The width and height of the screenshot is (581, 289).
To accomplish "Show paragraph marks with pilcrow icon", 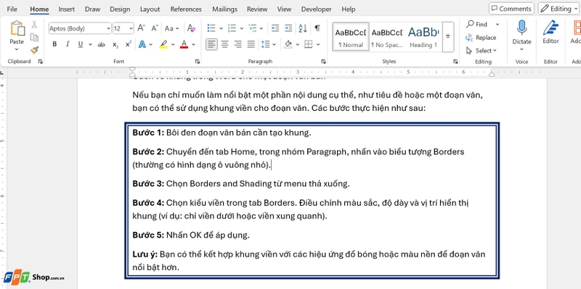I will 317,28.
